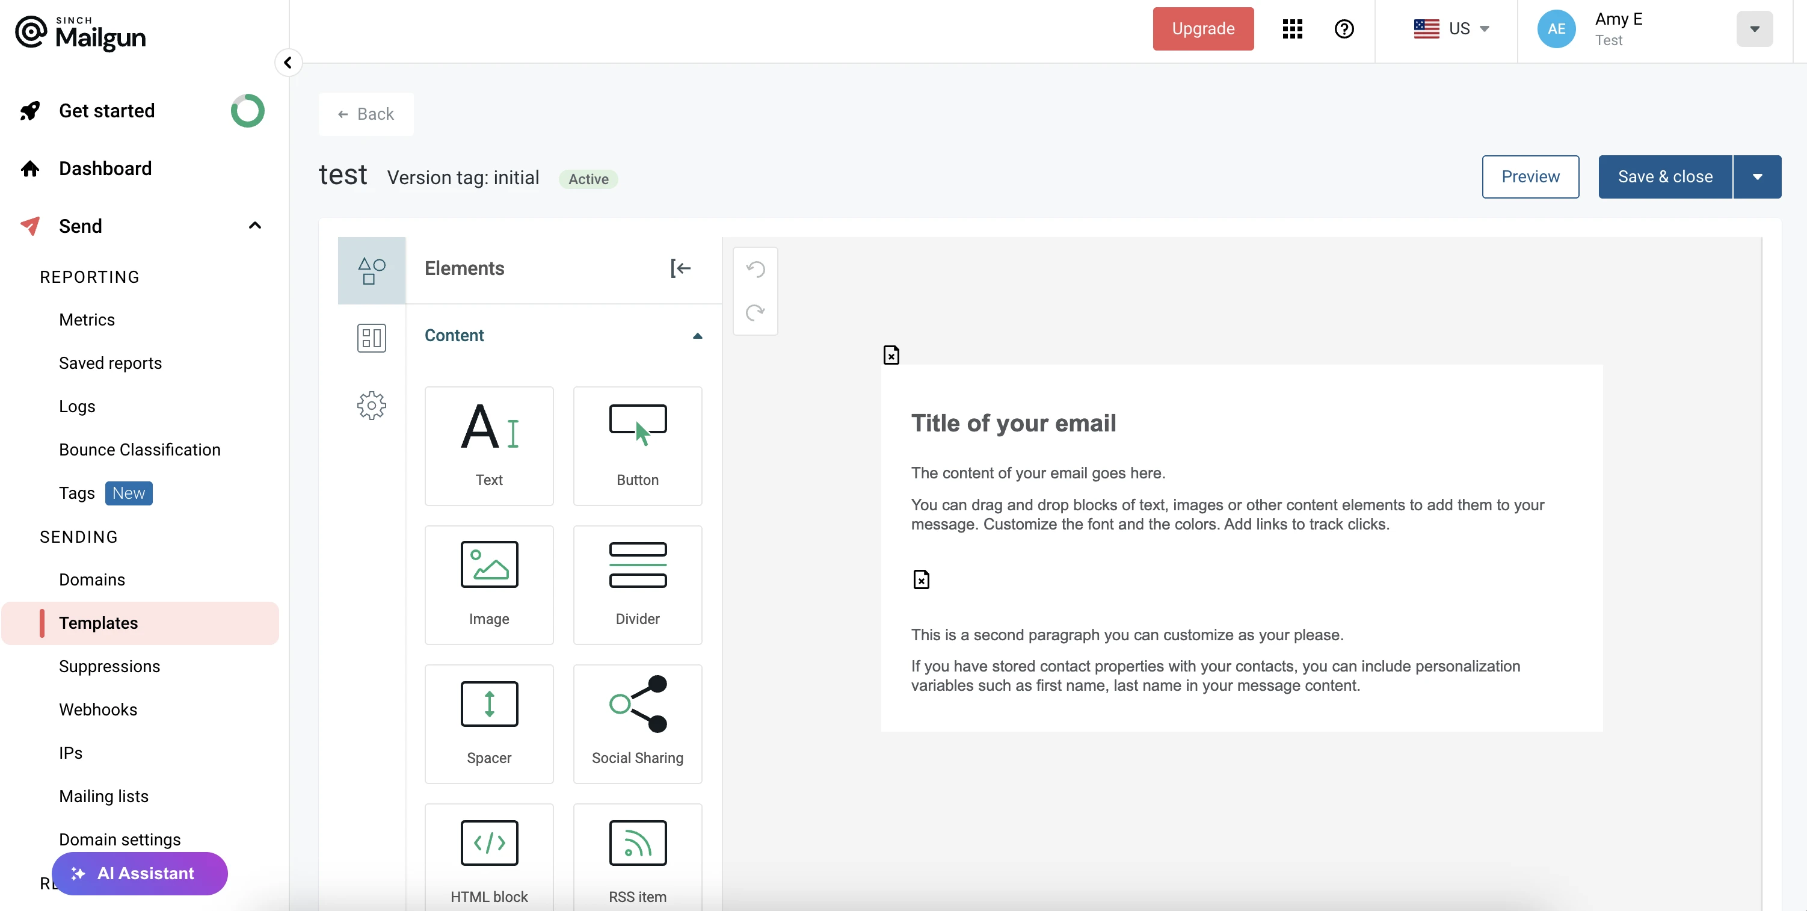Click the Back button
Screen dimensions: 1807x911
coord(366,114)
